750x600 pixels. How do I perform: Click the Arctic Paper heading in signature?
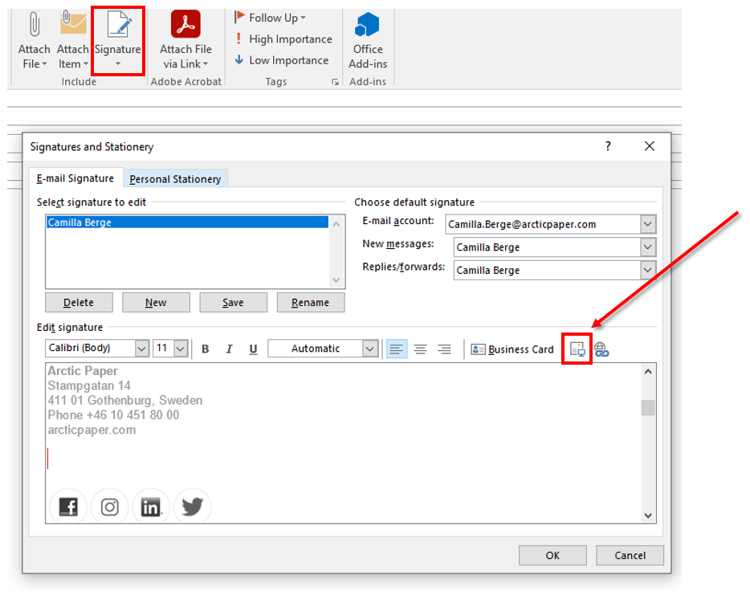[83, 371]
